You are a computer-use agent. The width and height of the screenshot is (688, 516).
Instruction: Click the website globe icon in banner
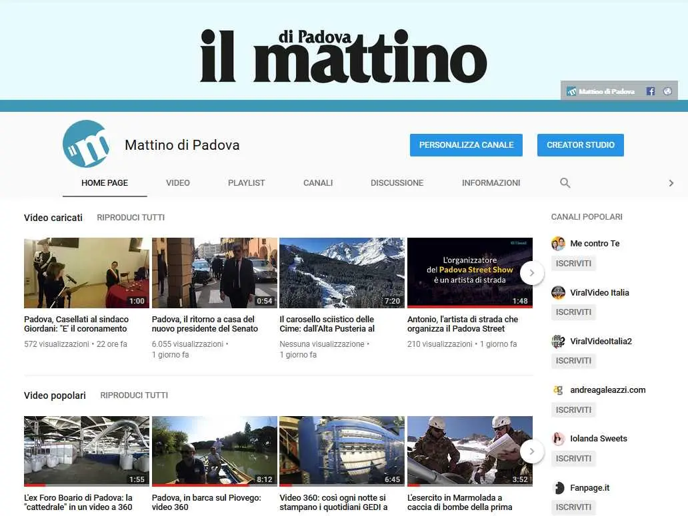tap(667, 91)
